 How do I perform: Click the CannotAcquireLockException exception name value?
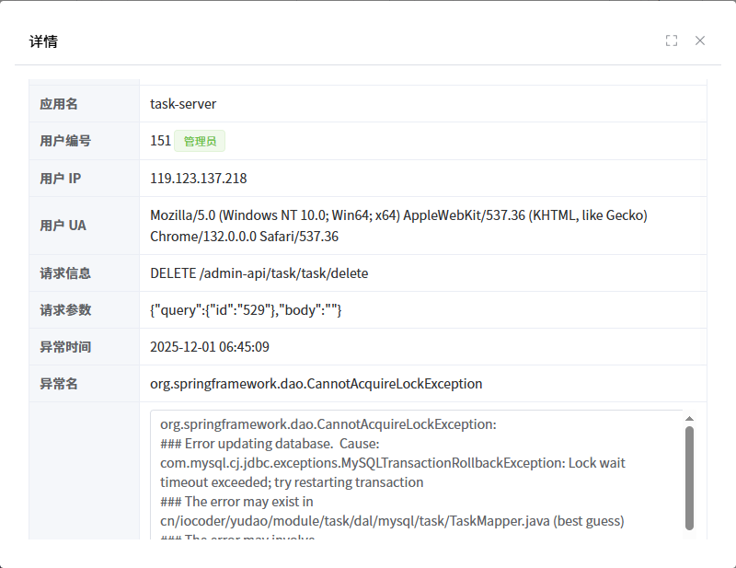coord(316,384)
